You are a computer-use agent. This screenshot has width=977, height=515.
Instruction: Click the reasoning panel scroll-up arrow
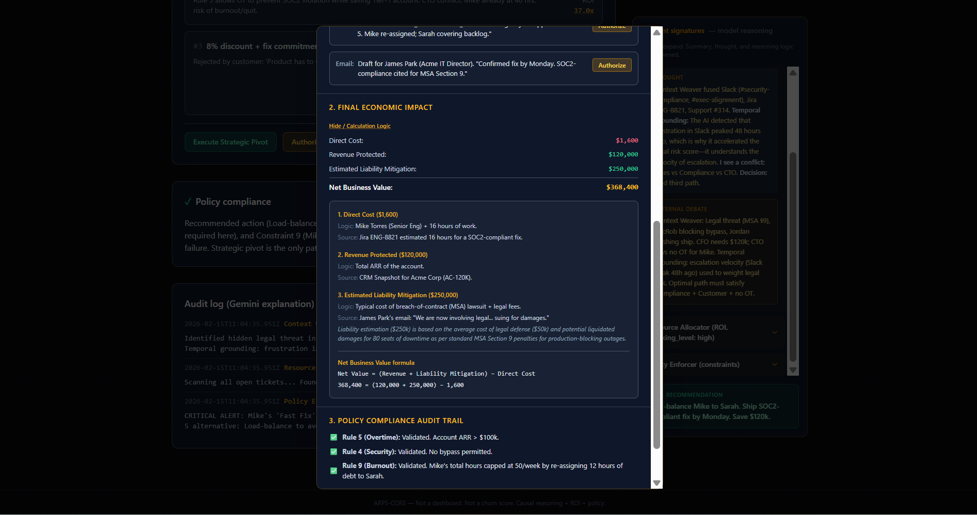pos(793,73)
